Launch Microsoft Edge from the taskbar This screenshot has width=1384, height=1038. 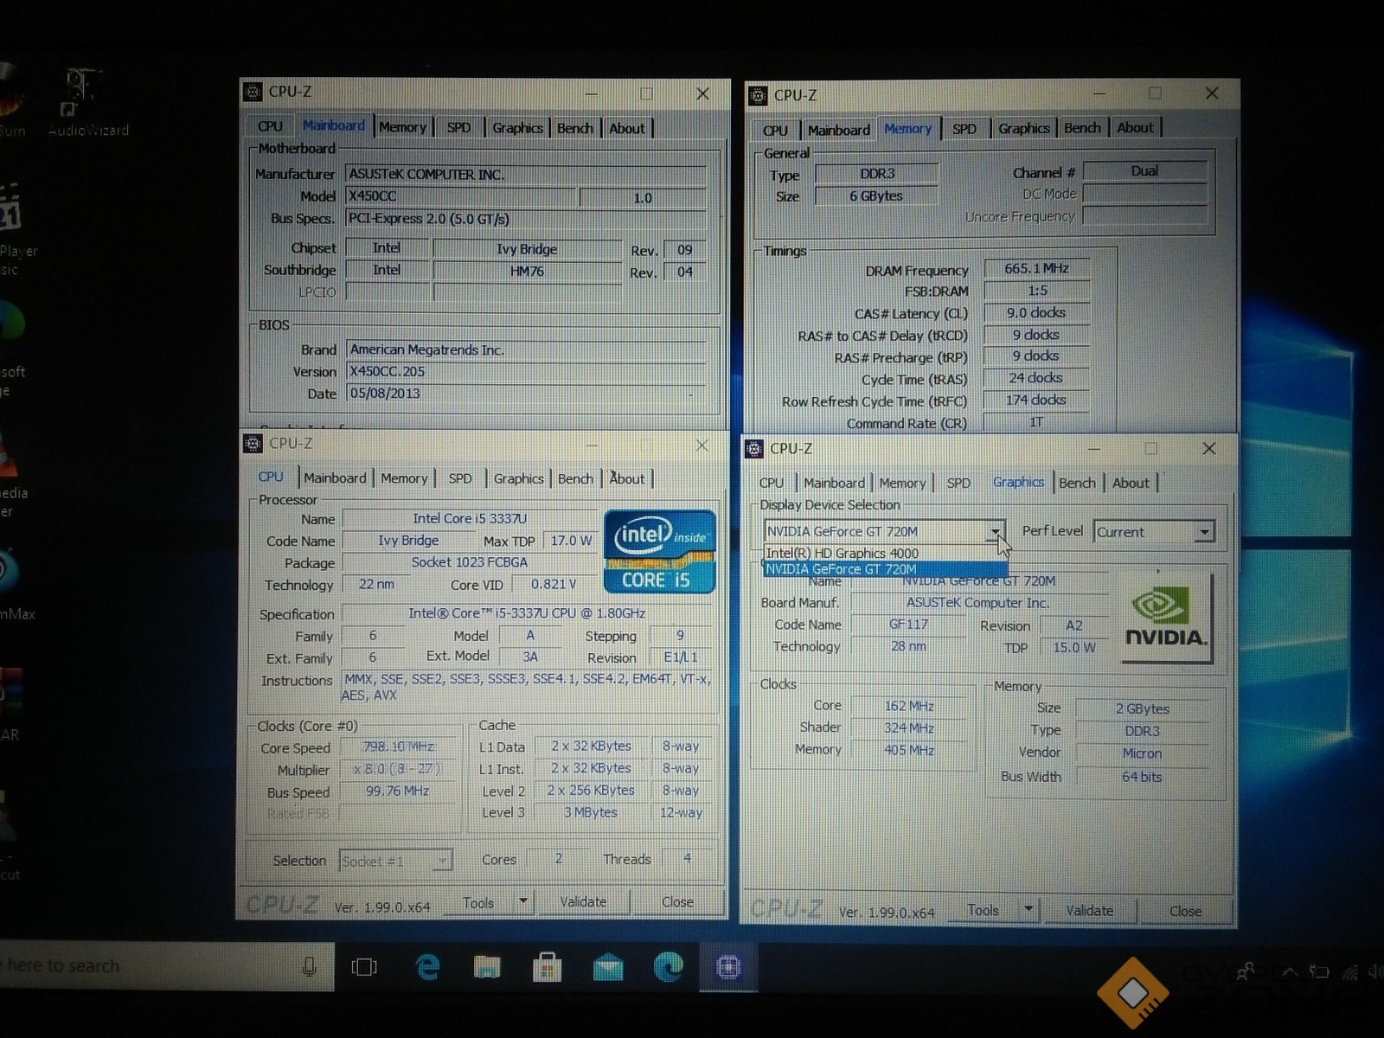(x=668, y=967)
